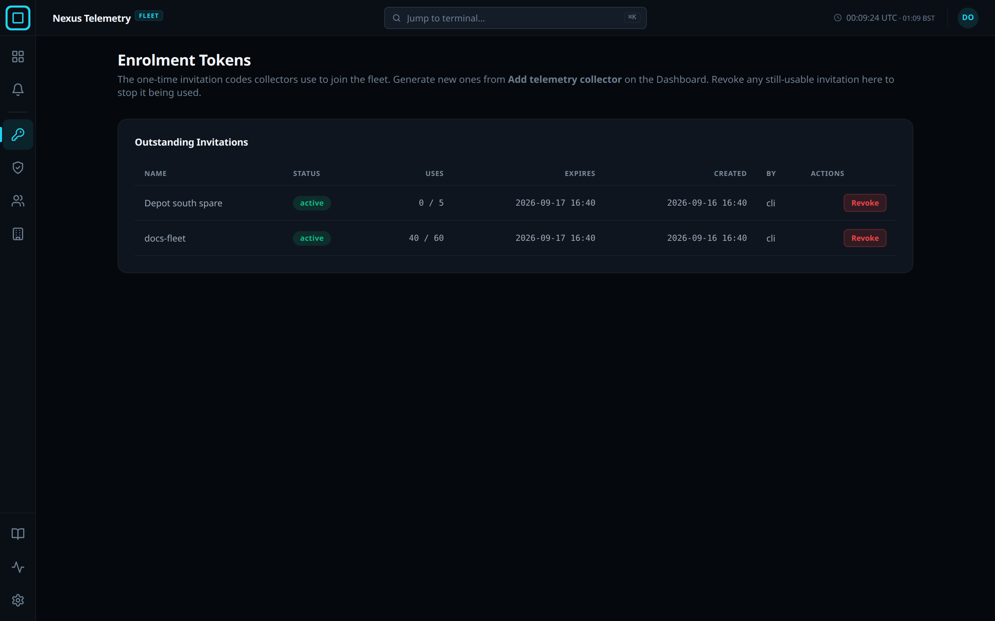This screenshot has height=621, width=995.
Task: Open the settings gear icon
Action: 18,600
